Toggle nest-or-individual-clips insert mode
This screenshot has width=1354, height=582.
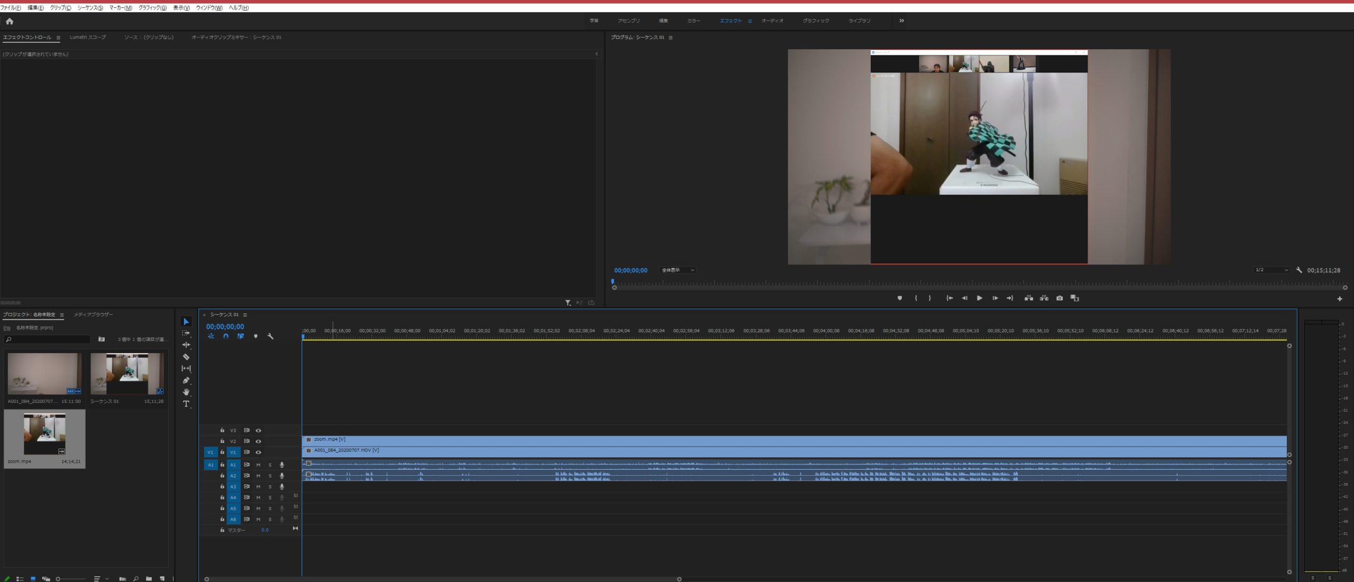point(211,336)
